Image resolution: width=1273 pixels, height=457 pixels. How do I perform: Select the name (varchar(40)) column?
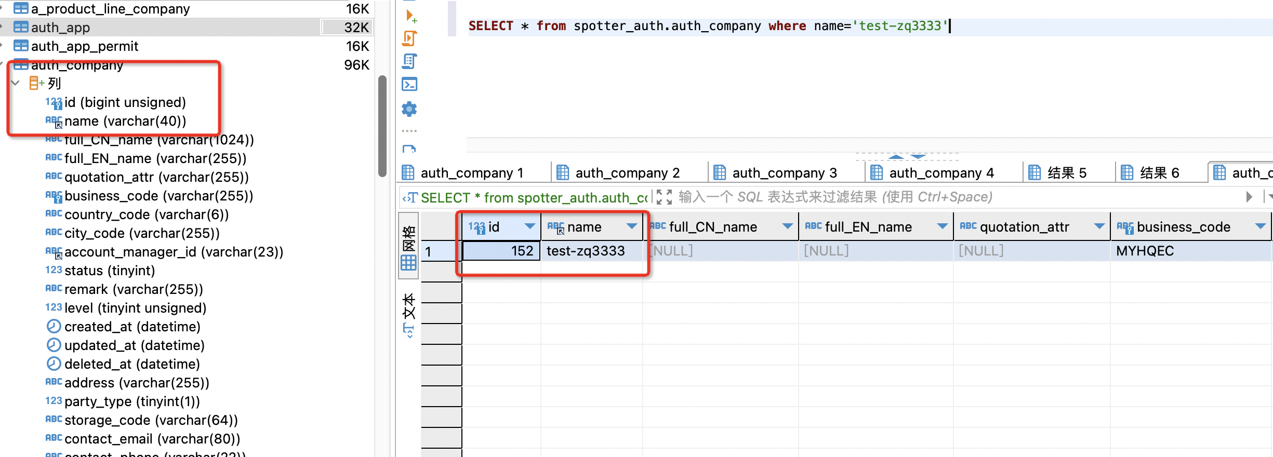click(x=125, y=121)
